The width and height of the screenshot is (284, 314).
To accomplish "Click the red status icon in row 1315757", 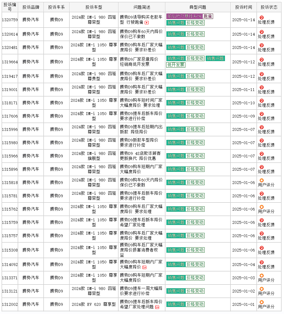I will tap(262, 233).
